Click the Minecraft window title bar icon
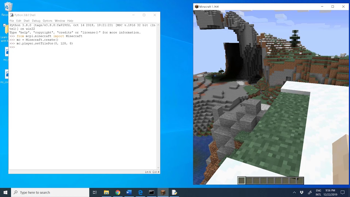 pos(197,7)
